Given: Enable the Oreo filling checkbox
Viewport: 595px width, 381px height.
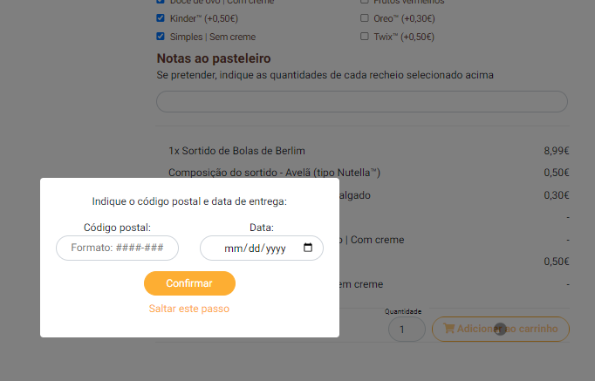Looking at the screenshot, I should [365, 17].
